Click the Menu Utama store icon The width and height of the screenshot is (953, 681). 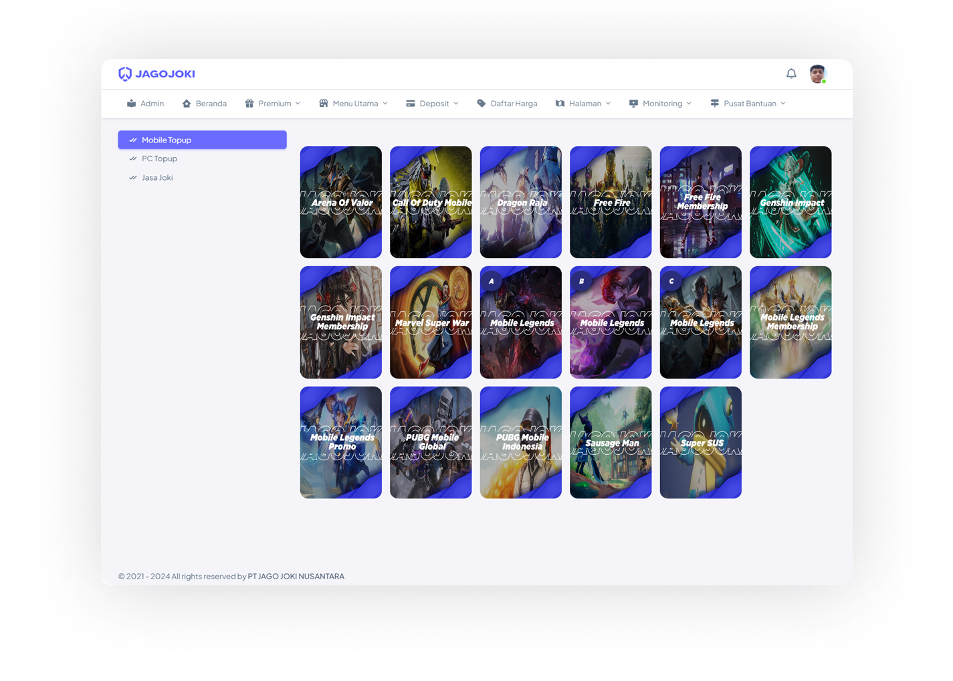point(324,104)
